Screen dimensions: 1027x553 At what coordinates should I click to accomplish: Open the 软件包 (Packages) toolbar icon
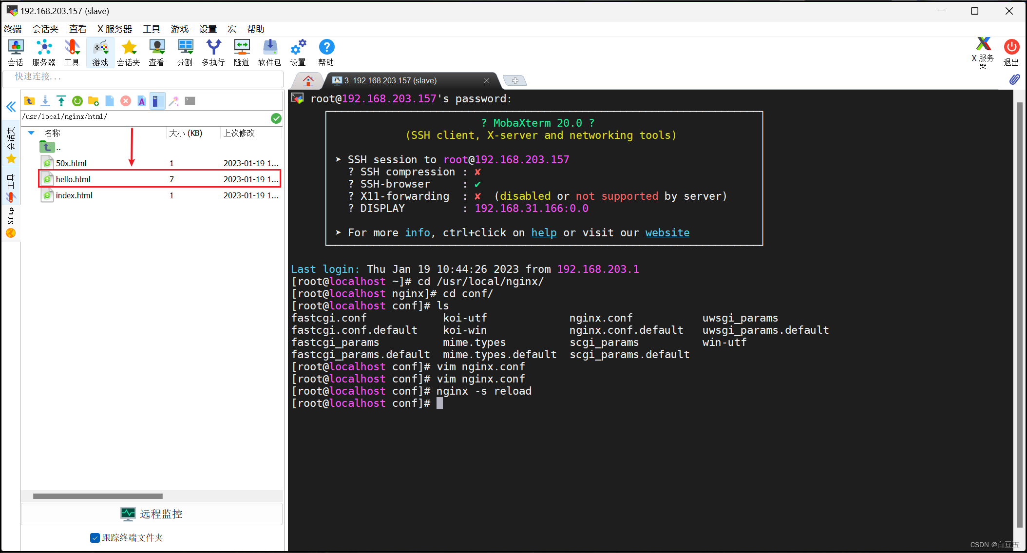(269, 53)
